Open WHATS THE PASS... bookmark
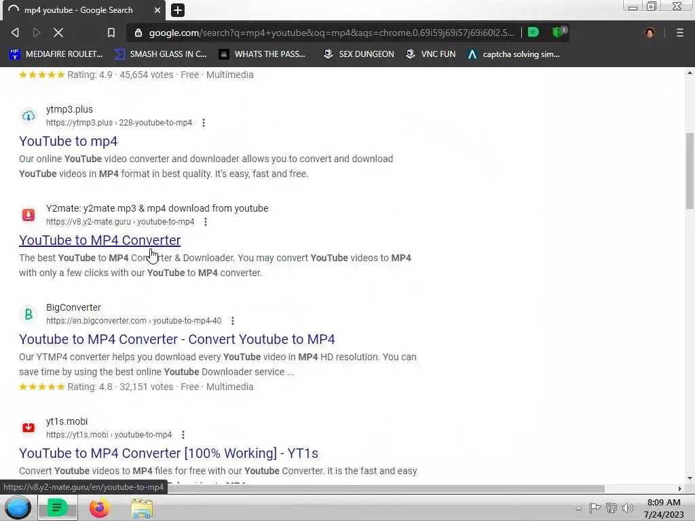Viewport: 695px width, 521px height. pos(263,54)
